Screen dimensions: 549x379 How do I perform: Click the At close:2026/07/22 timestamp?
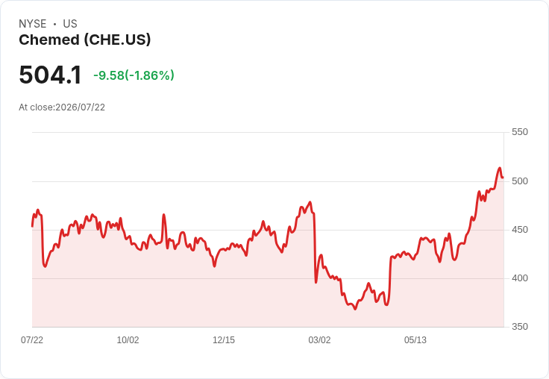[x=62, y=107]
